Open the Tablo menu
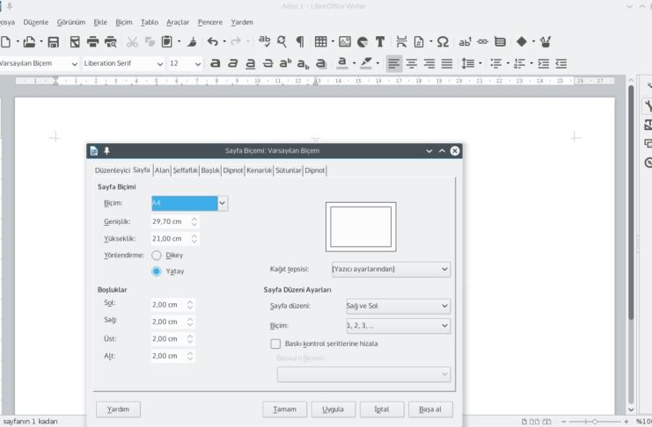Screen dimensions: 652x427 (150, 21)
